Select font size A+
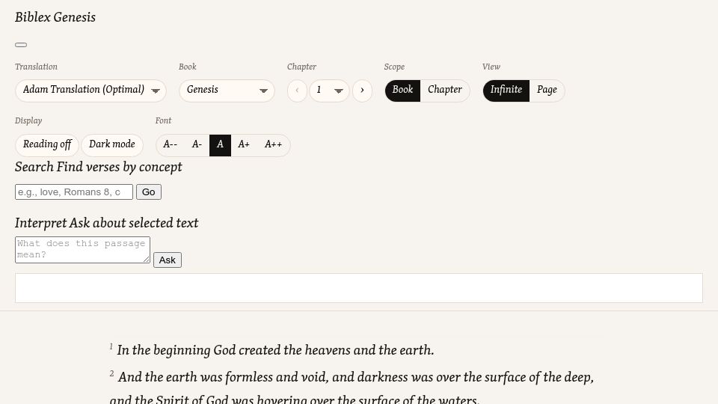This screenshot has width=718, height=404. click(244, 144)
